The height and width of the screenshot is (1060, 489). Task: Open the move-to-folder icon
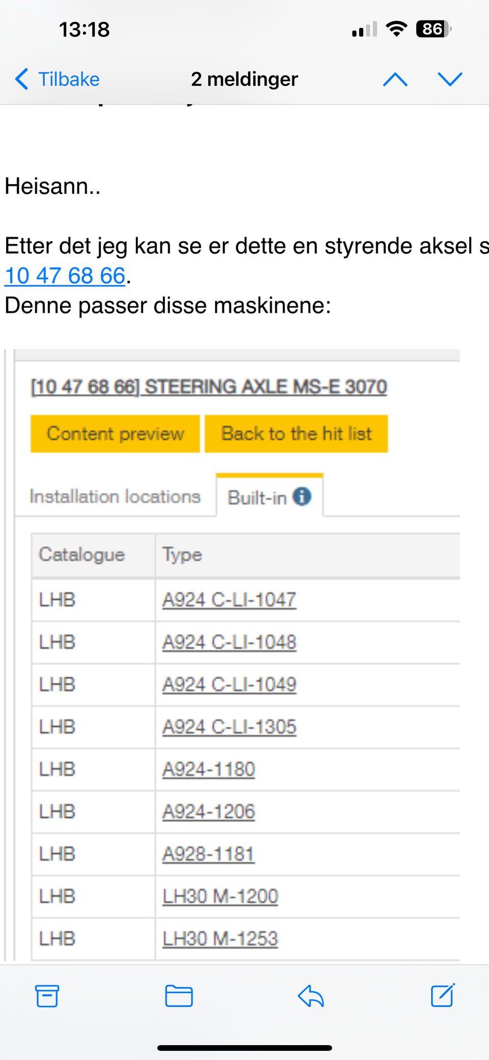point(179,996)
